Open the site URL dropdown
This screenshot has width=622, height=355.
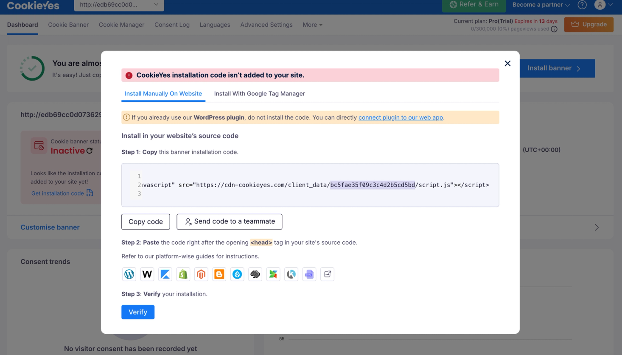click(119, 5)
